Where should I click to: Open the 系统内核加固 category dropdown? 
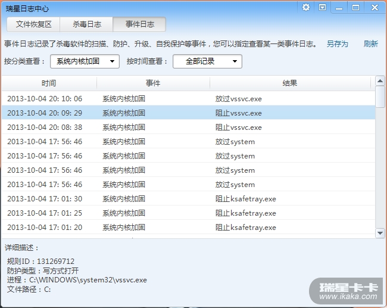coord(85,61)
